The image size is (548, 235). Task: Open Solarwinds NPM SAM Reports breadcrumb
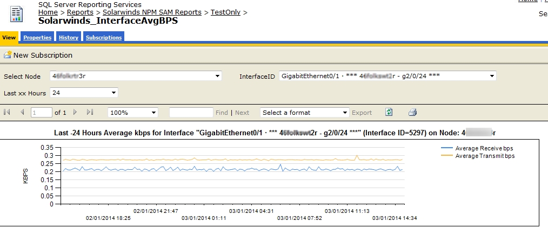[152, 12]
